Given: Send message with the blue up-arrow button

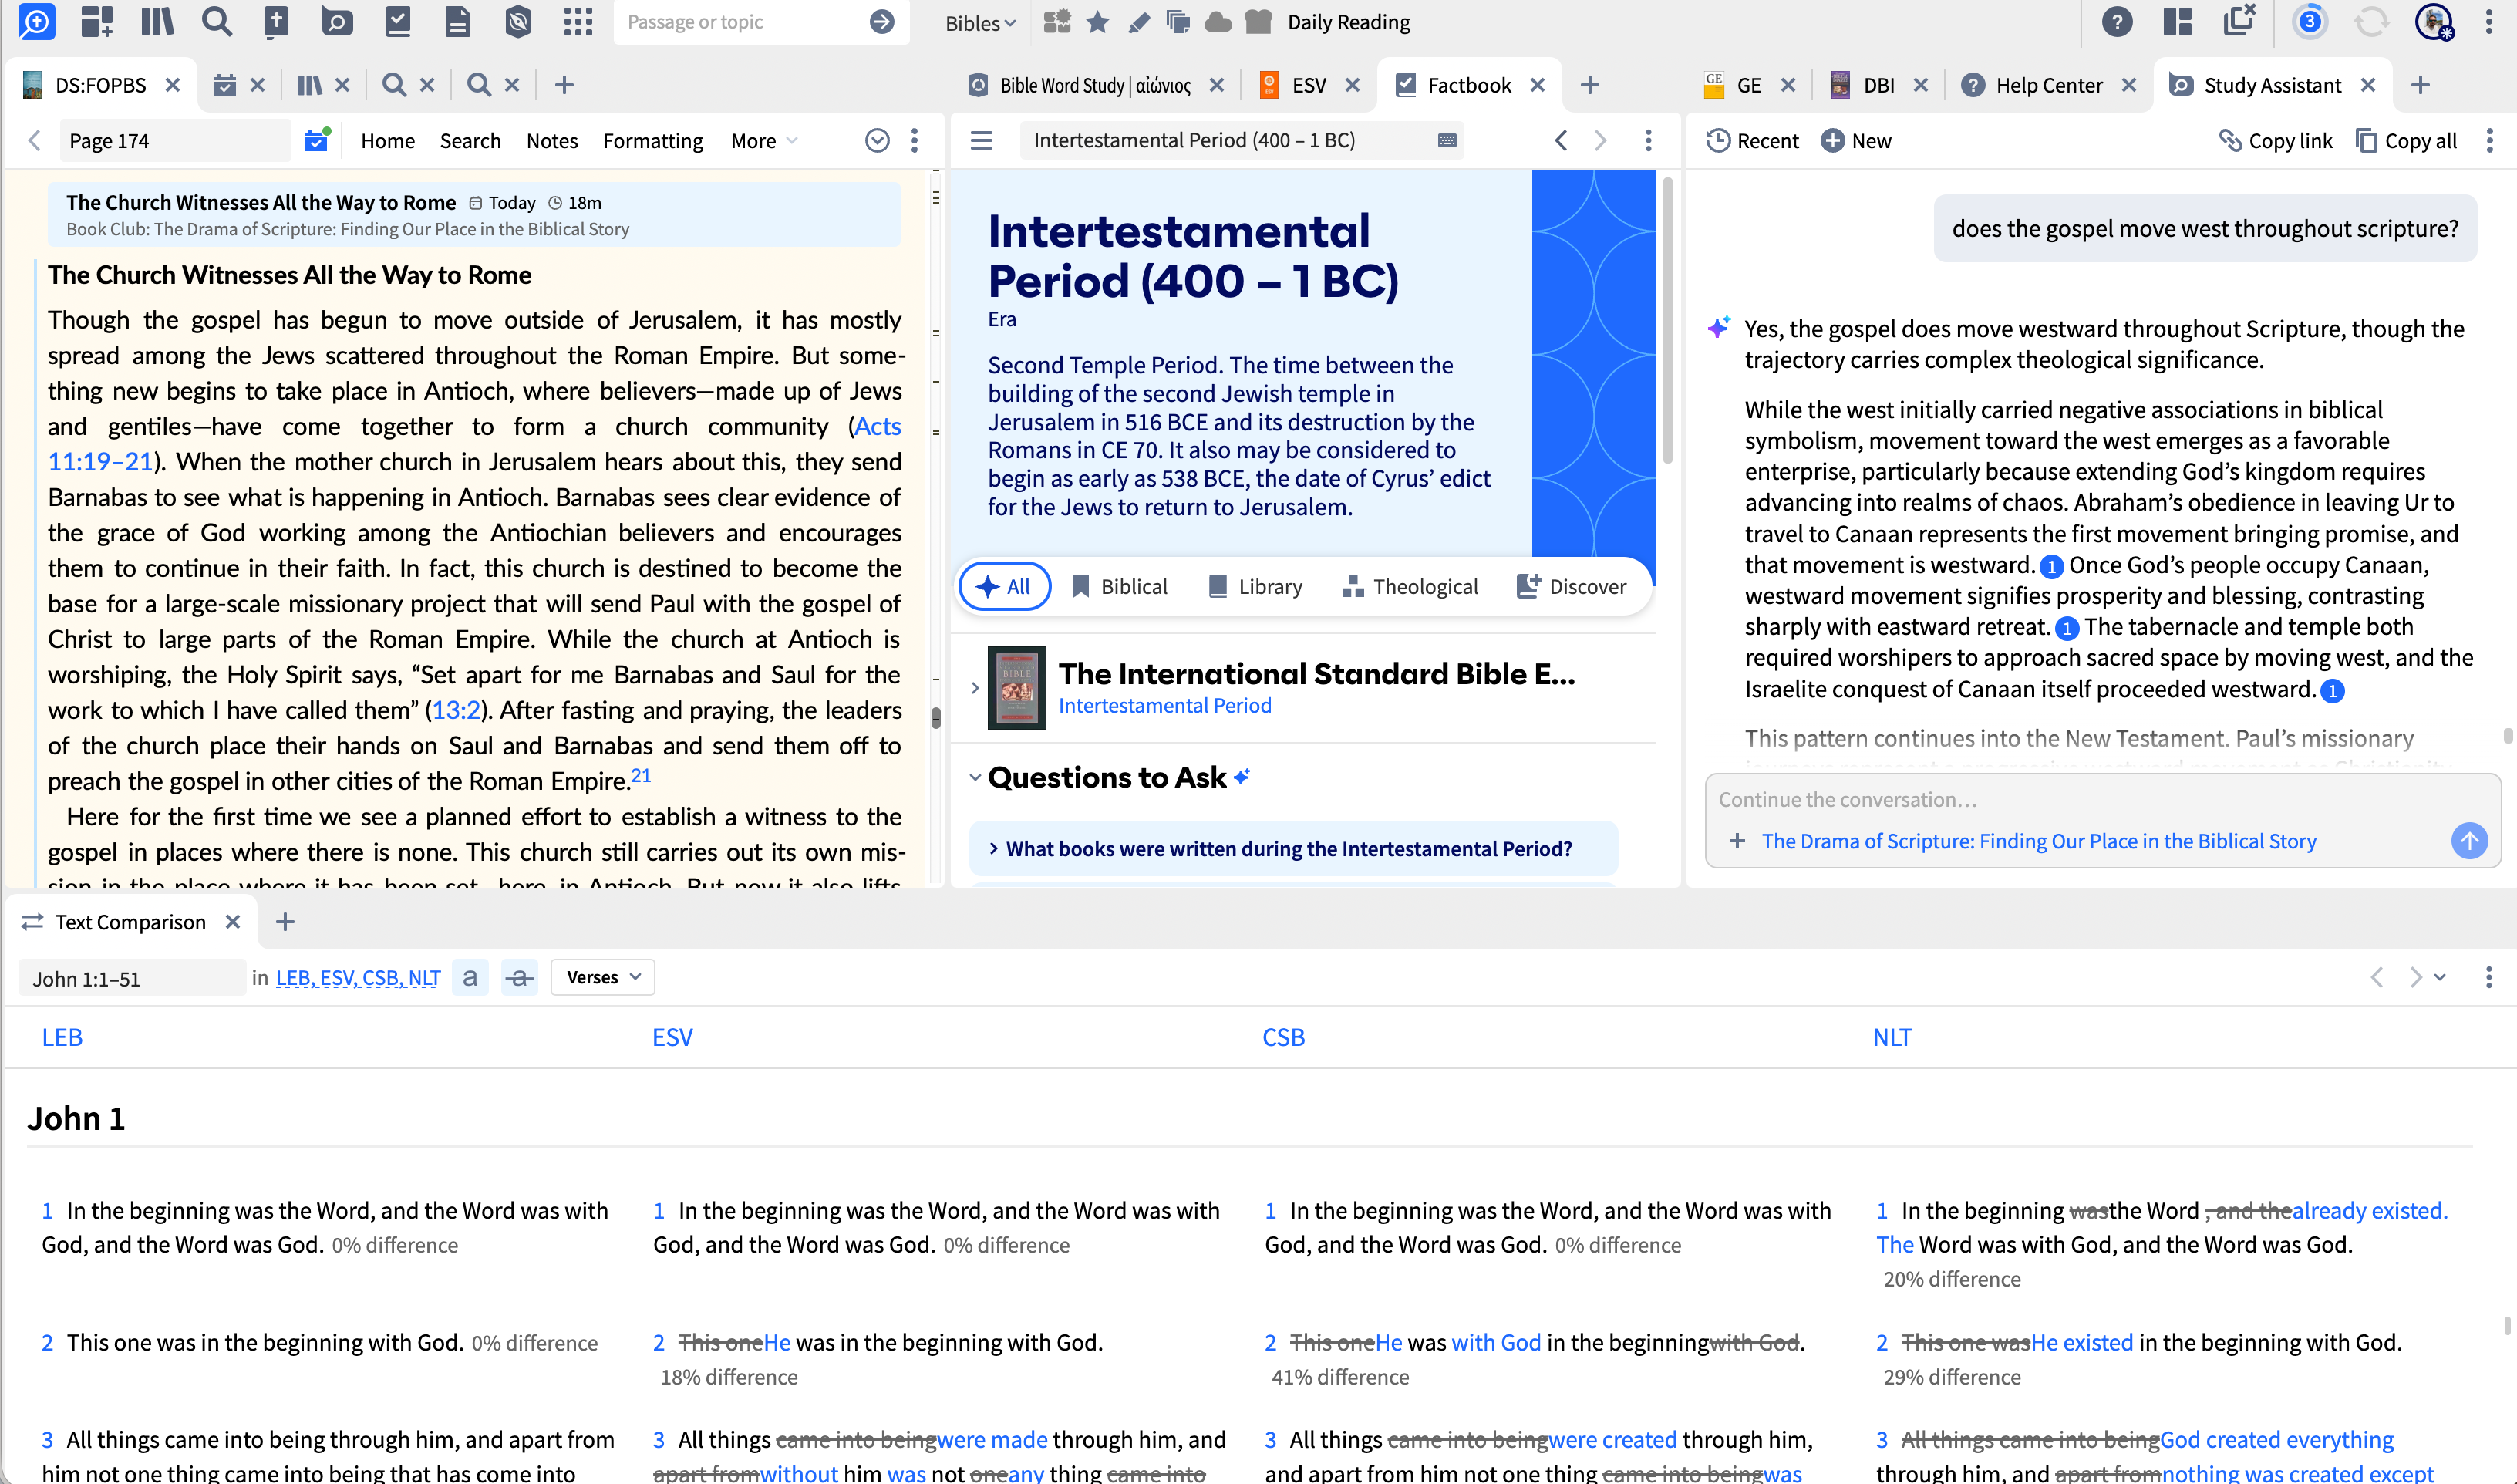Looking at the screenshot, I should coord(2469,840).
